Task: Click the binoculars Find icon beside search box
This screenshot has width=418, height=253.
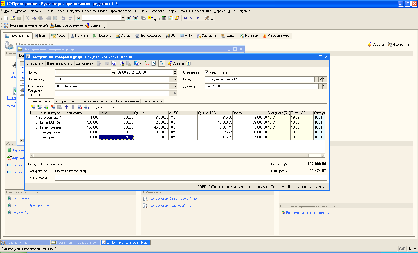Action: point(78,18)
